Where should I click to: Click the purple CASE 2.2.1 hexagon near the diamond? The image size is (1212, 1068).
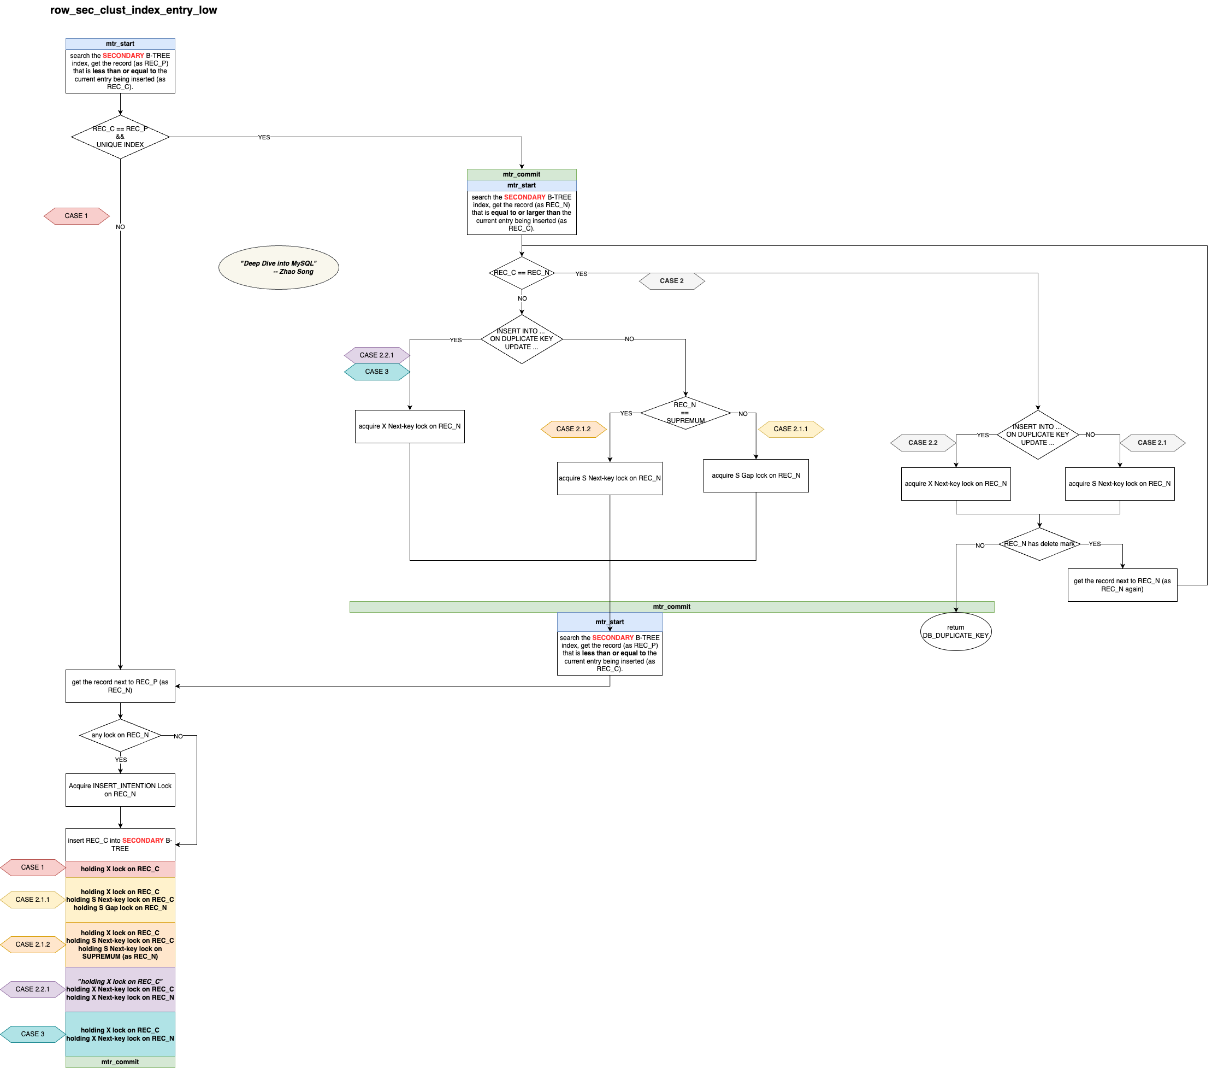pyautogui.click(x=376, y=355)
